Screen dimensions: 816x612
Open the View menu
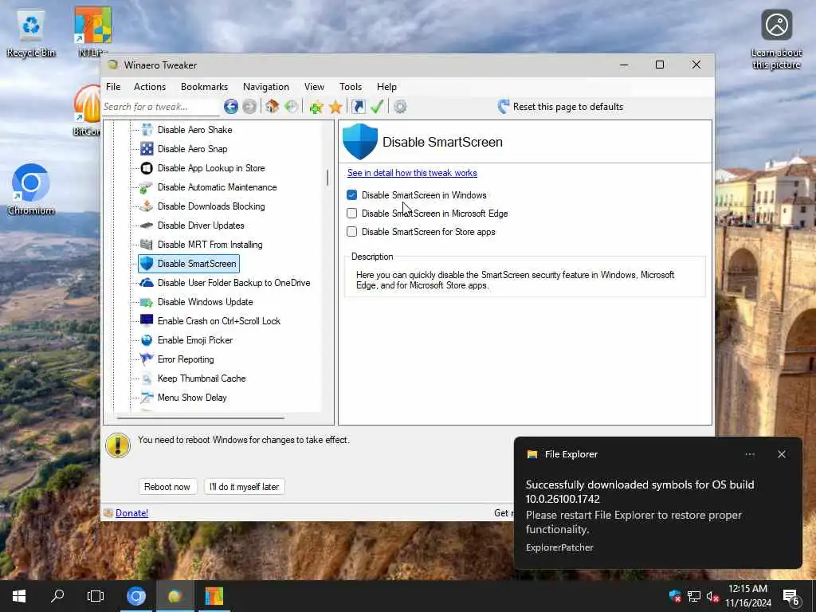pos(314,87)
